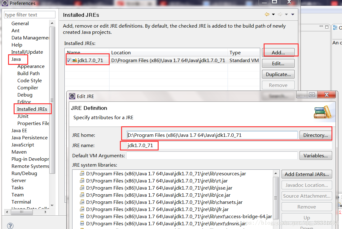
Task: Select Java EE tree item
Action: [19, 130]
